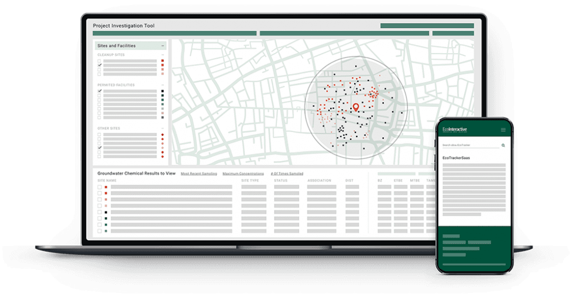Click the SITE NAME column header
This screenshot has height=298, width=573.
coord(107,181)
